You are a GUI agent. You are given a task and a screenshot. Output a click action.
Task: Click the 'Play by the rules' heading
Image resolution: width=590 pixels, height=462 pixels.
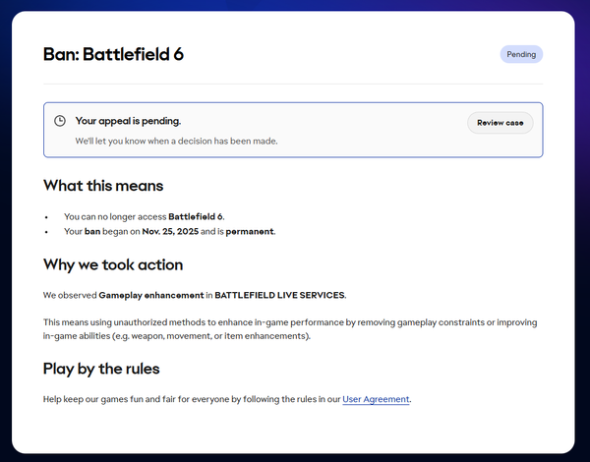click(x=101, y=369)
